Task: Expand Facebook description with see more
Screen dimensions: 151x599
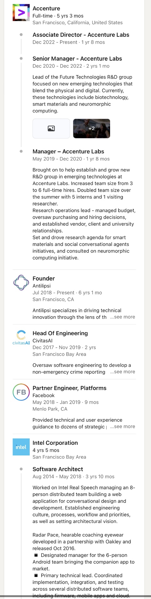Action: (x=123, y=426)
